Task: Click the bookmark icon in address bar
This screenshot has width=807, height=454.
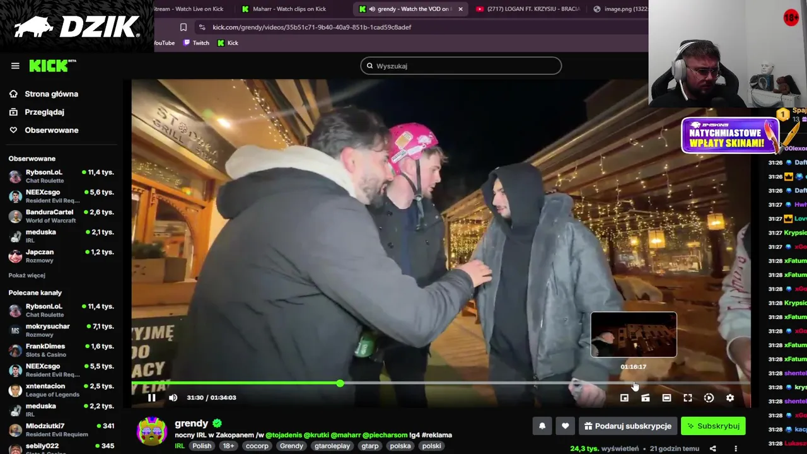Action: pyautogui.click(x=183, y=27)
